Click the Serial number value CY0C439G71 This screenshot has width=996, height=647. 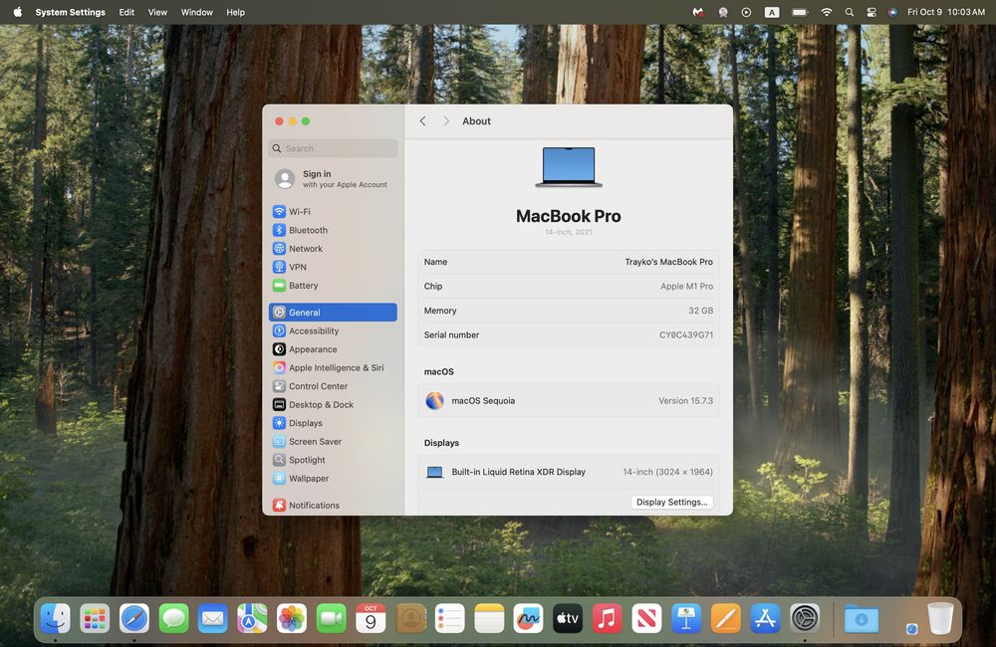[686, 334]
